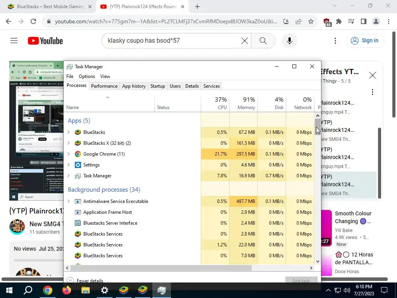
Task: Open taskbar Search magnifier
Action: pos(28,290)
